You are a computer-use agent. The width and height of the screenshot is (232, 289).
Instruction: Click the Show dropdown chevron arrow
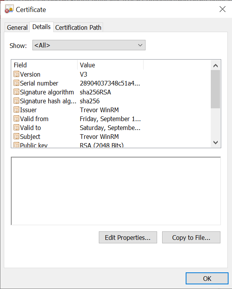coord(140,45)
